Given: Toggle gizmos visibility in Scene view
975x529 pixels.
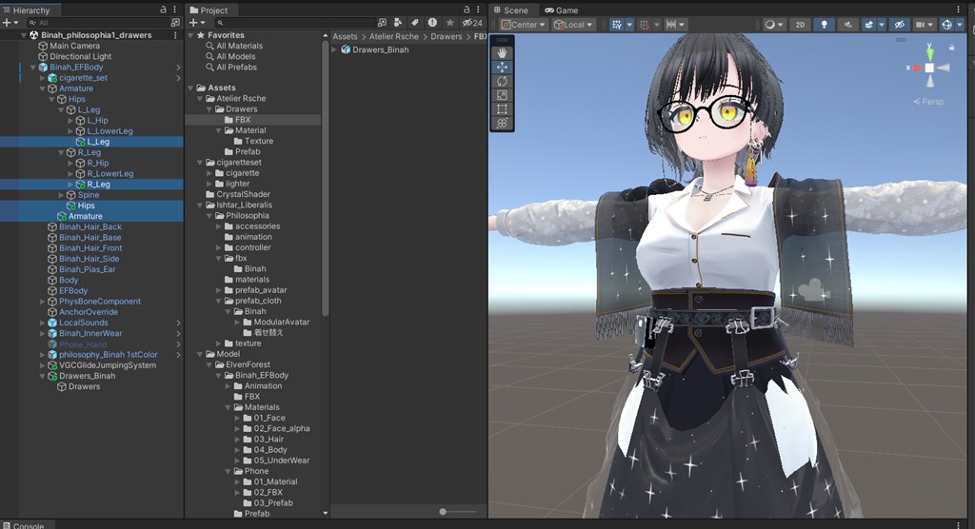Looking at the screenshot, I should coord(946,24).
